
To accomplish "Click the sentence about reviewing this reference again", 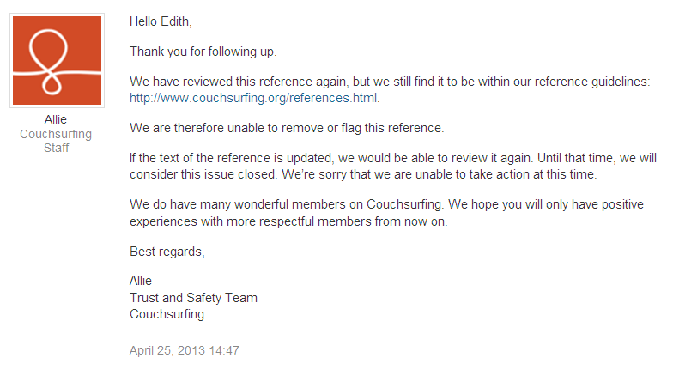I will (x=390, y=82).
